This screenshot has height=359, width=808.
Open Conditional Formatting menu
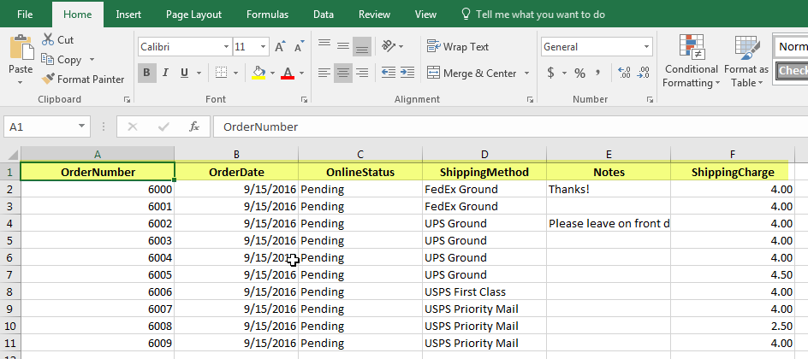point(691,62)
